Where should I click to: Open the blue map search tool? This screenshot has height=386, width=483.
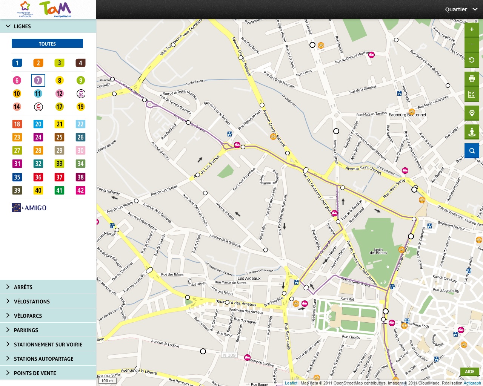coord(472,151)
